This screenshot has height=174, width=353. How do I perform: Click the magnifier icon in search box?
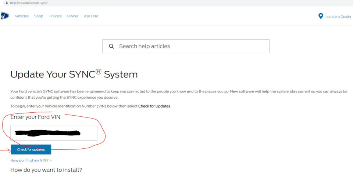pos(111,46)
